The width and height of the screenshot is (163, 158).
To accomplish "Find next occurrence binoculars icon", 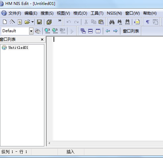I will pyautogui.click(x=120, y=22).
